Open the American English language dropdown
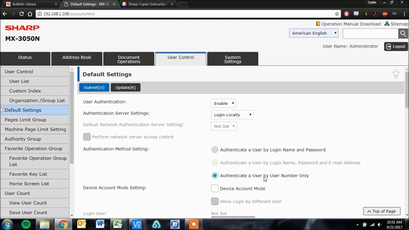The height and width of the screenshot is (230, 409). 314,33
